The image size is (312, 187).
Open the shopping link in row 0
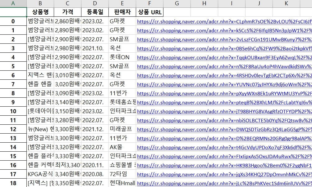(x=224, y=22)
